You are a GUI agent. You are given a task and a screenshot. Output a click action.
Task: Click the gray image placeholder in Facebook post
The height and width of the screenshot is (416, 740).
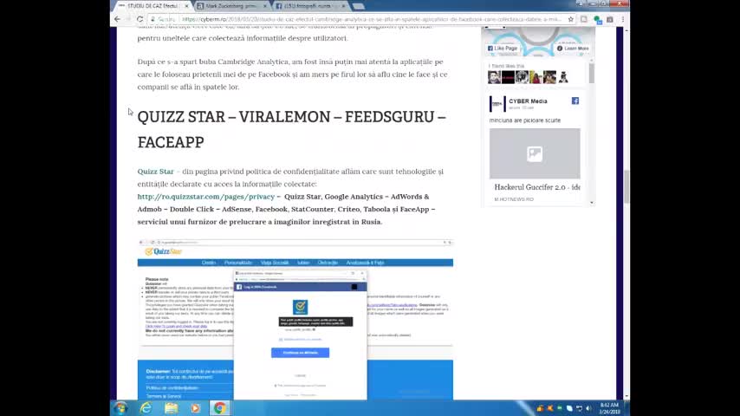(535, 153)
